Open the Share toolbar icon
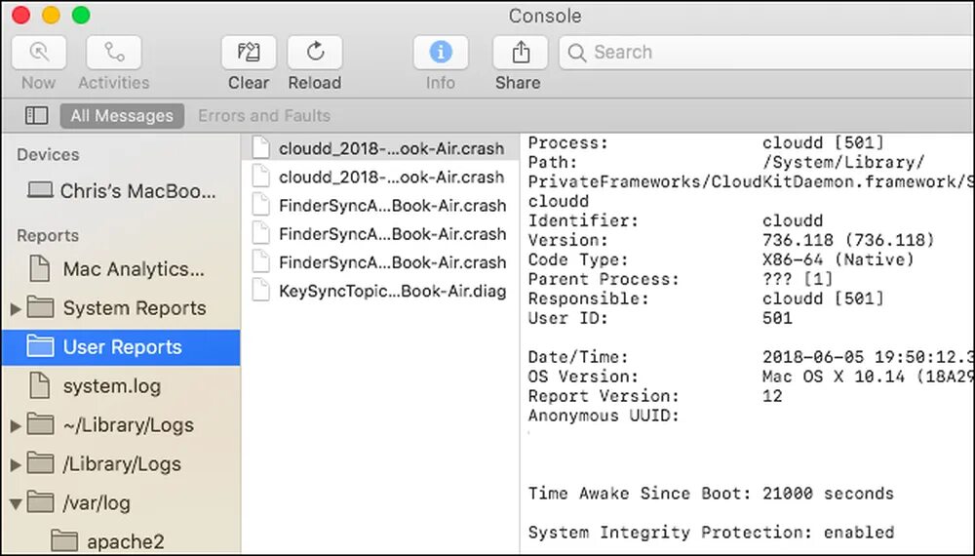 tap(521, 53)
